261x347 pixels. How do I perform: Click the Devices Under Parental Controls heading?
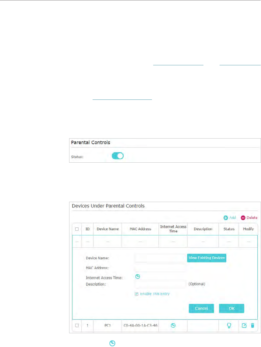[108, 206]
